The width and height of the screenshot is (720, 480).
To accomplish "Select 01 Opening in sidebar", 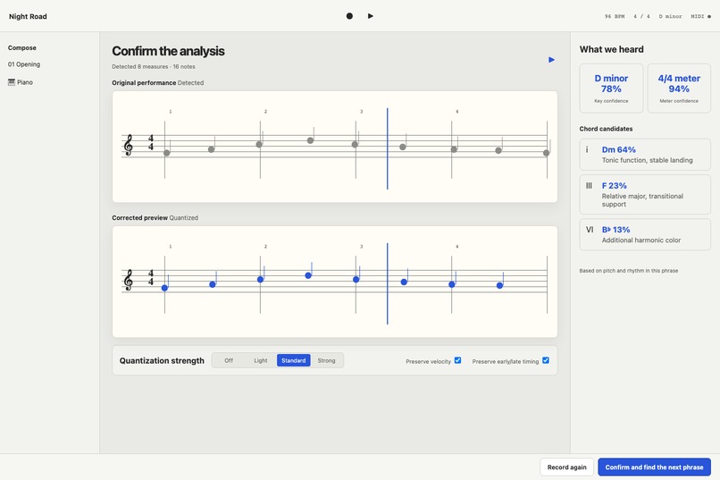I will [x=24, y=64].
